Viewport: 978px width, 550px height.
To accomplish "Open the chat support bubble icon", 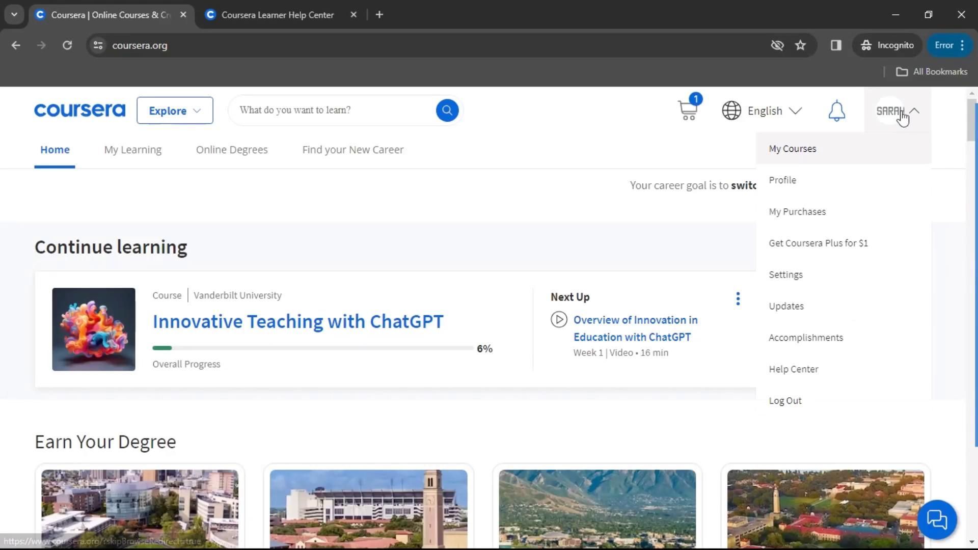I will [x=936, y=520].
